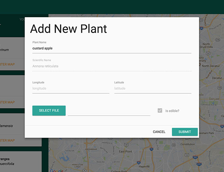
Task: Click second ENTER MAP link in plant list
Action: click(7, 102)
